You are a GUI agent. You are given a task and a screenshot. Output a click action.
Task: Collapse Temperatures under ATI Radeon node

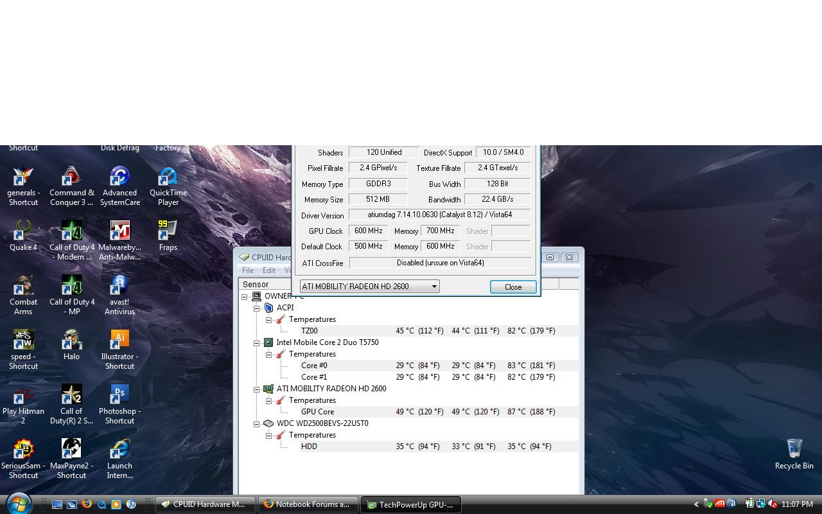click(x=269, y=400)
